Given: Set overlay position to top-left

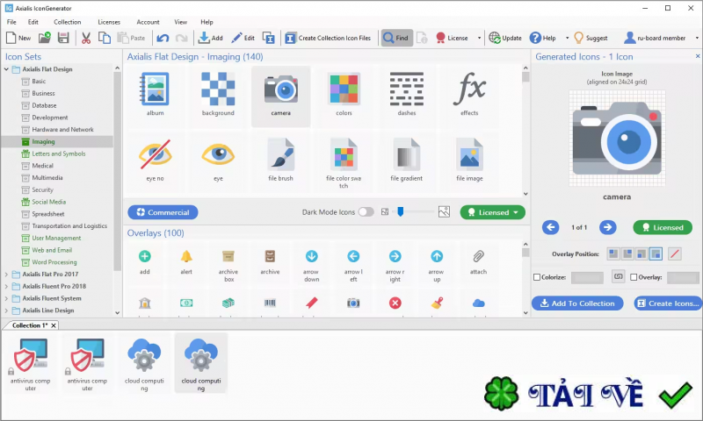Looking at the screenshot, I should click(x=613, y=253).
